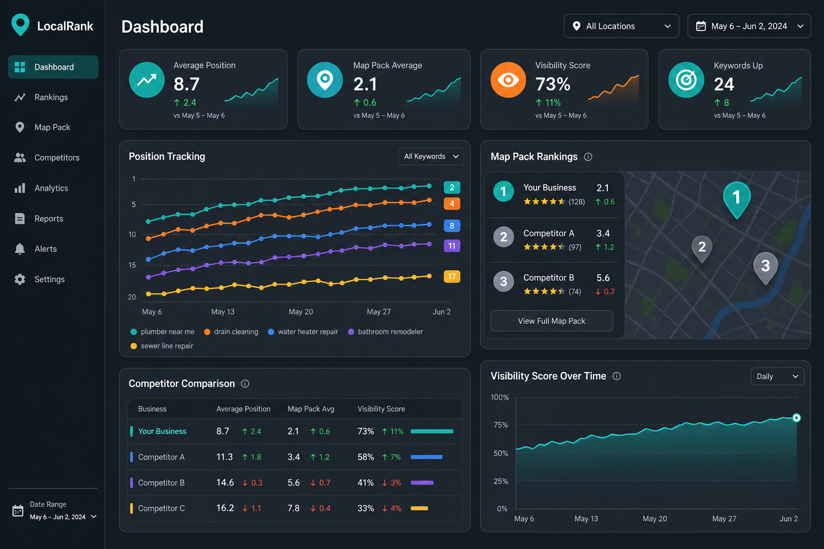Click the Alerts bell icon
824x549 pixels.
tap(20, 249)
